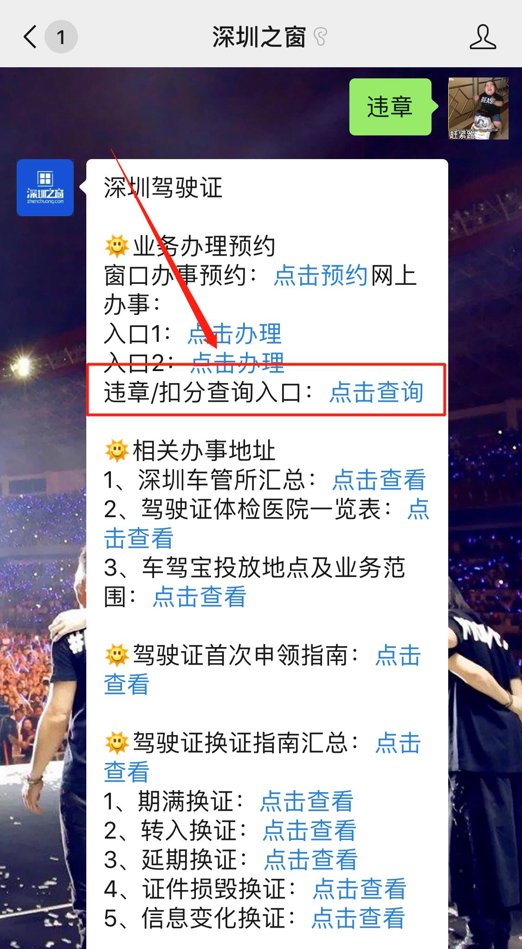The image size is (522, 949).
Task: Tap the sun emoji beside 业务办理预约
Action: coord(116,246)
